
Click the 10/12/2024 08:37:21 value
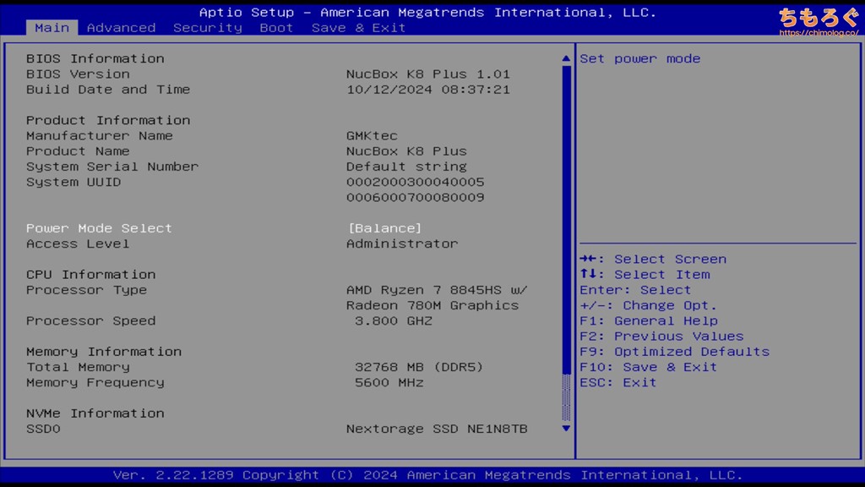(428, 90)
